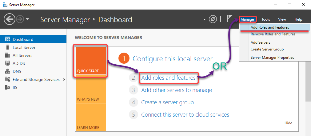Open the navigation history dropdown arrow
Screen dimensions: 311x136
27,19
